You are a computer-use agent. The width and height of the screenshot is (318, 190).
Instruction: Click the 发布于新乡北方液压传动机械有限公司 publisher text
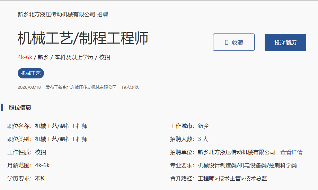81,87
